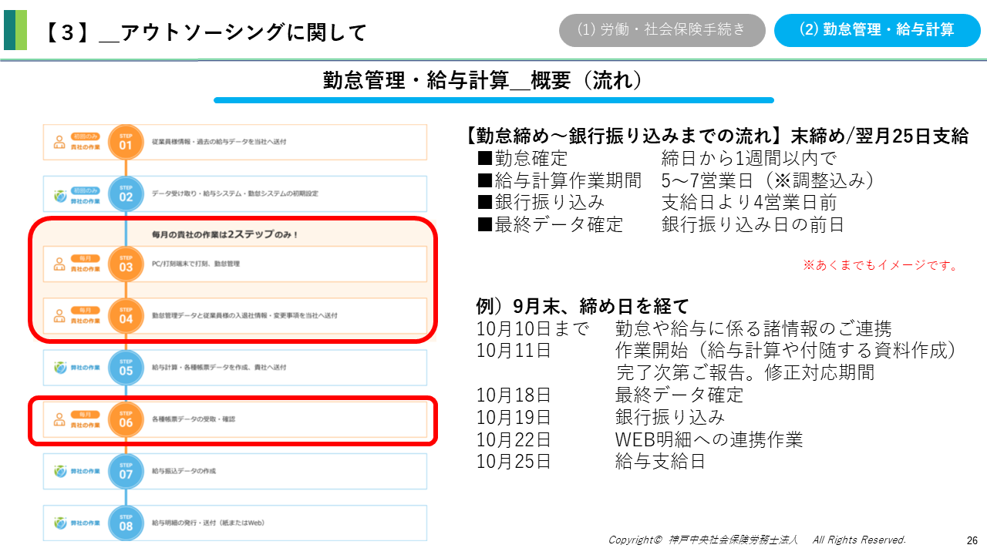Click the orange STEP 04 circle
Image resolution: width=987 pixels, height=555 pixels.
click(x=126, y=315)
